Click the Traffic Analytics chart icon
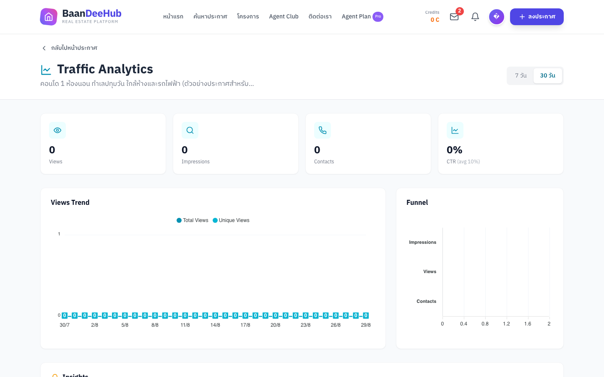The height and width of the screenshot is (377, 604). pos(46,70)
